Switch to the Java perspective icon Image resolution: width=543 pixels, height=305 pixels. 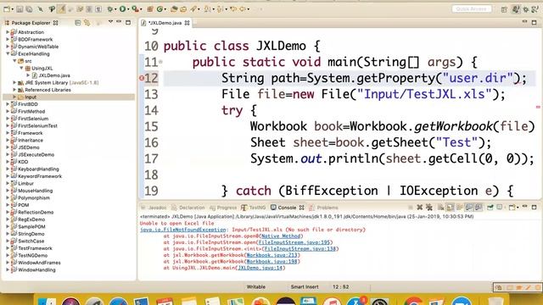(516, 9)
